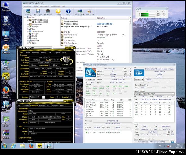Click the Driver Update toolbar icon
This screenshot has width=186, height=155.
(x=80, y=12)
